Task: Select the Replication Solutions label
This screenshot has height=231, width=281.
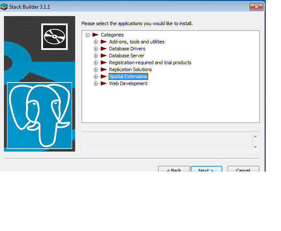Action: click(x=130, y=69)
